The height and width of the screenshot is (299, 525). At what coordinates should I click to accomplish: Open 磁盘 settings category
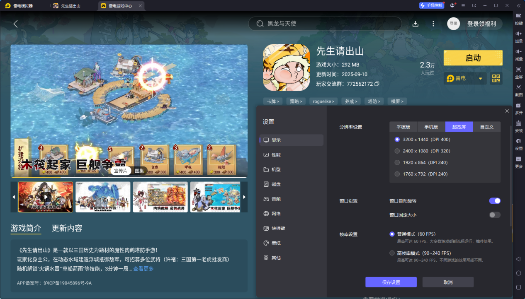point(292,184)
